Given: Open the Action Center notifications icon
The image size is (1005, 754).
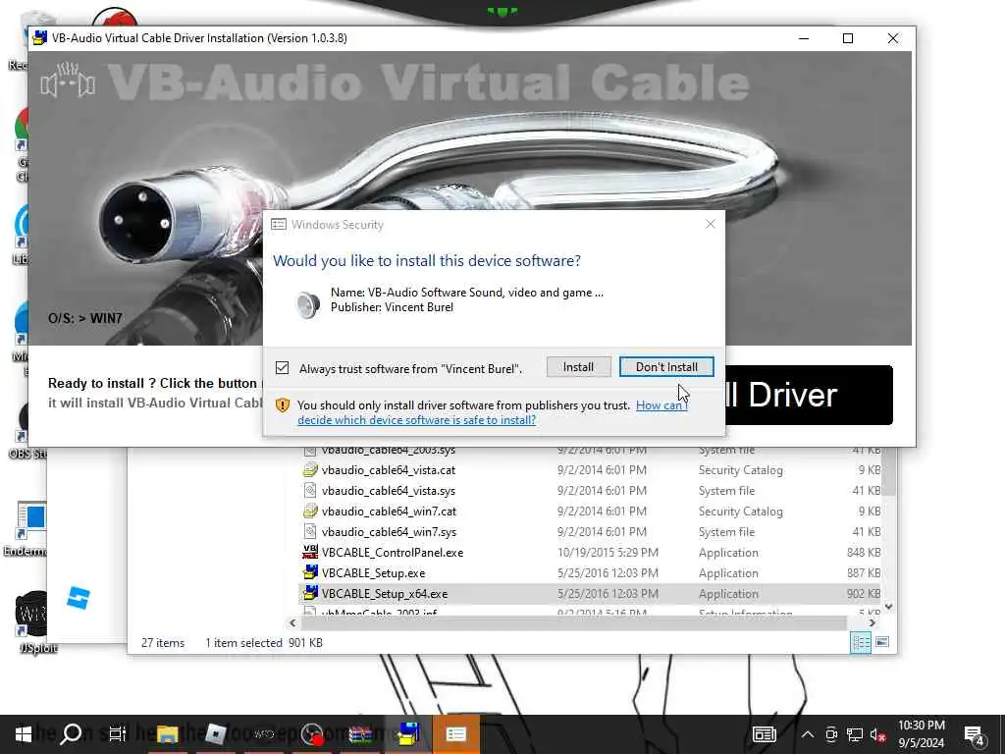Looking at the screenshot, I should [975, 734].
